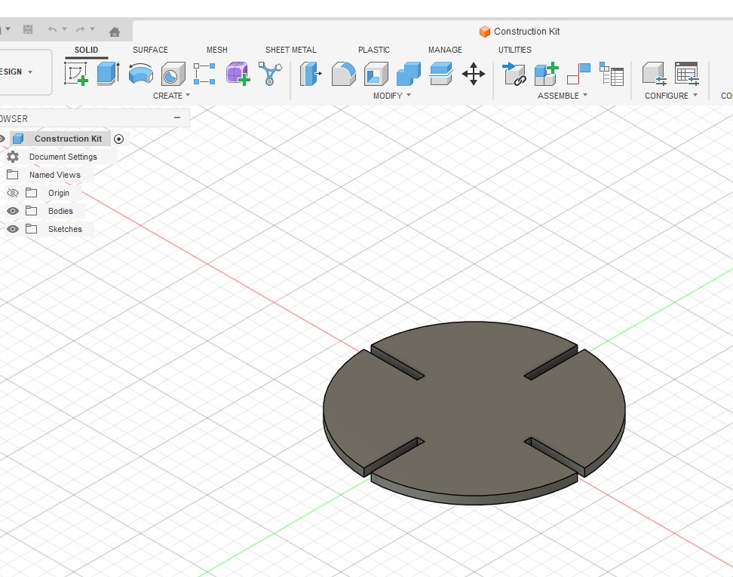Select the Automated Modeling tool icon
The width and height of the screenshot is (733, 577).
(x=270, y=74)
